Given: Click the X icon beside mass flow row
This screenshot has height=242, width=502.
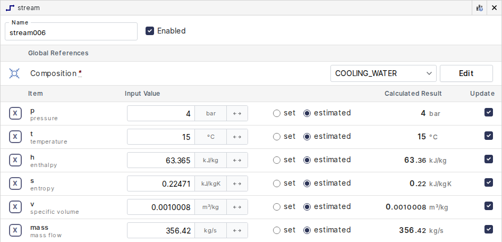Looking at the screenshot, I should point(15,230).
